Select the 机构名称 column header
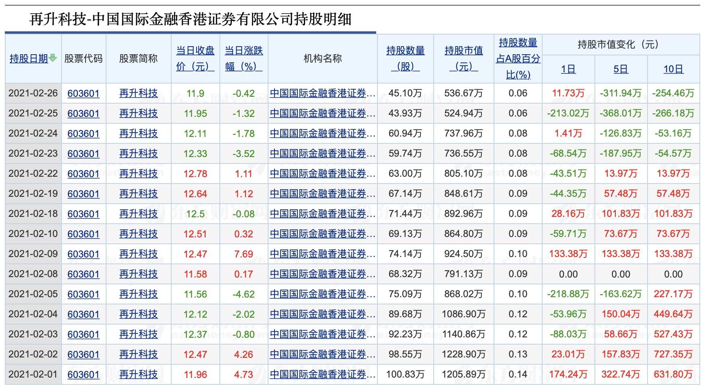Image resolution: width=705 pixels, height=392 pixels. [322, 59]
